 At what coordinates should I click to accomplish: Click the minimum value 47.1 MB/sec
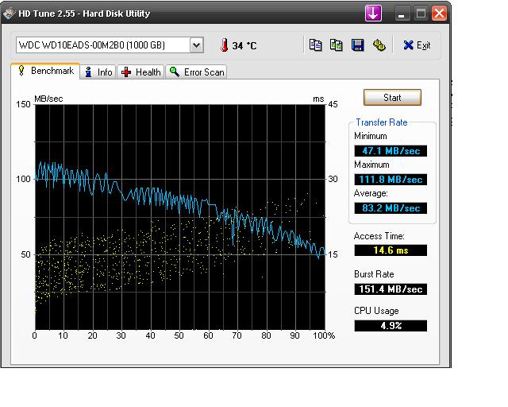(x=391, y=151)
